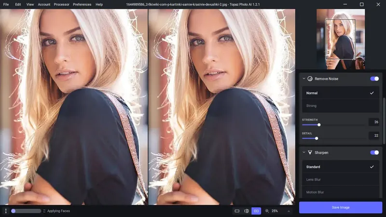Open the File menu
386x217 pixels.
[6, 4]
